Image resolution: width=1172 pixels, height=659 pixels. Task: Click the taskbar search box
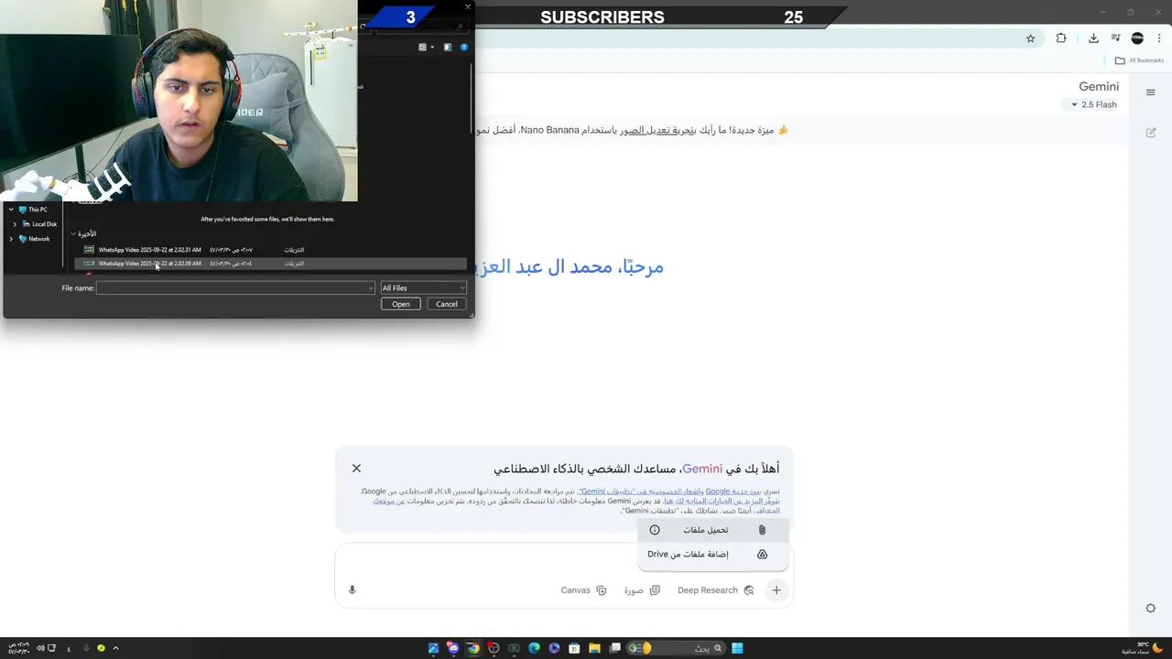coord(678,648)
